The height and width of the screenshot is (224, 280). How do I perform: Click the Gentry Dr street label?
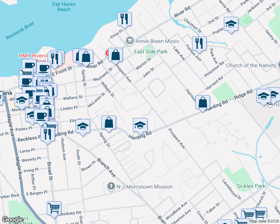(x=271, y=37)
